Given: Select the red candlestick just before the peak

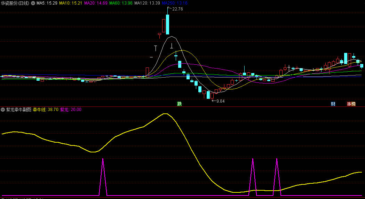Looking at the screenshot, I should pos(163,25).
